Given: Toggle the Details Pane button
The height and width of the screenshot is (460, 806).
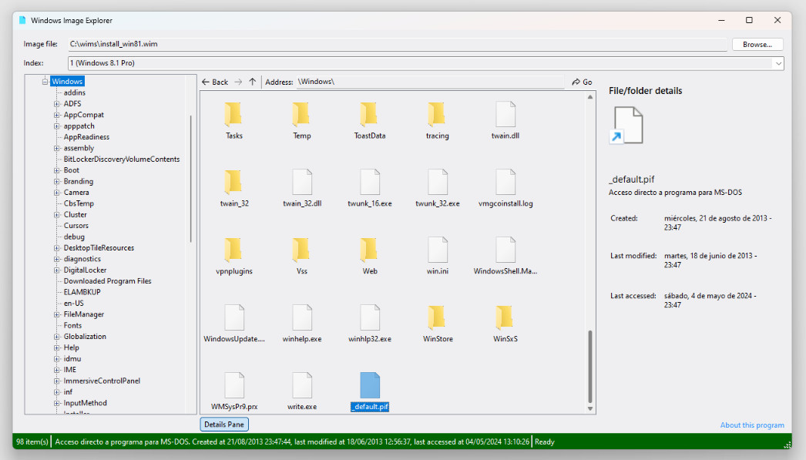Looking at the screenshot, I should pos(224,425).
